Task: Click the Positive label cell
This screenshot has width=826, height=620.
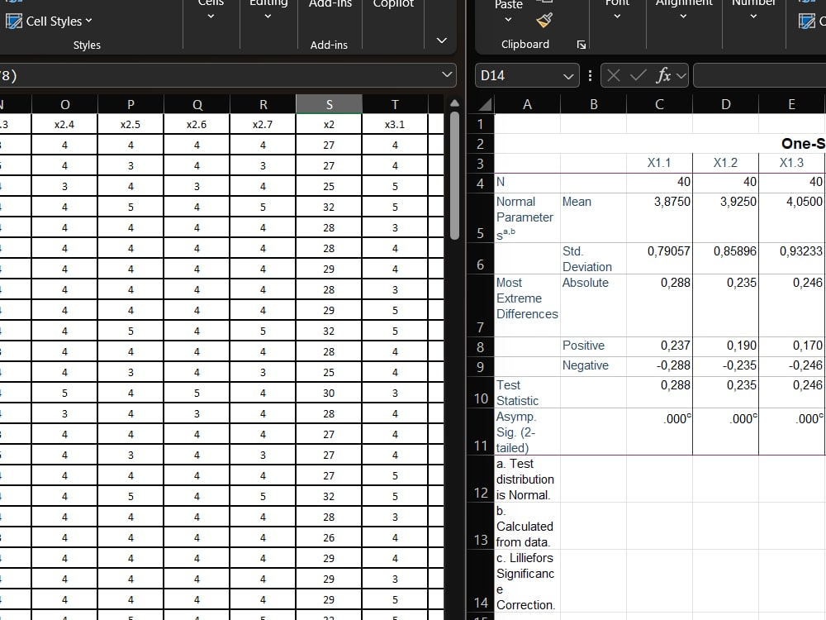Action: tap(594, 346)
